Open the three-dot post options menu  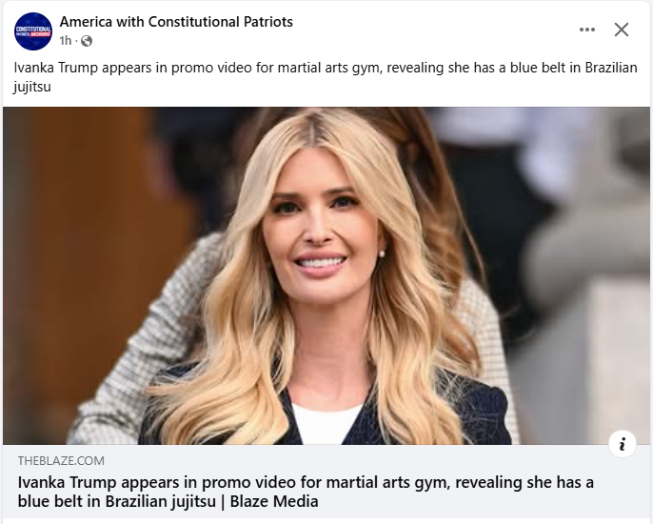pos(586,30)
